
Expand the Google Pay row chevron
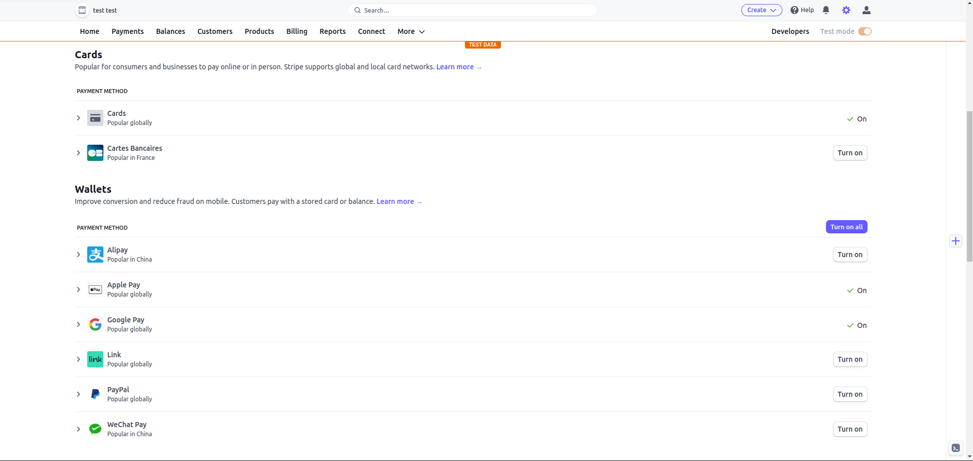[79, 324]
